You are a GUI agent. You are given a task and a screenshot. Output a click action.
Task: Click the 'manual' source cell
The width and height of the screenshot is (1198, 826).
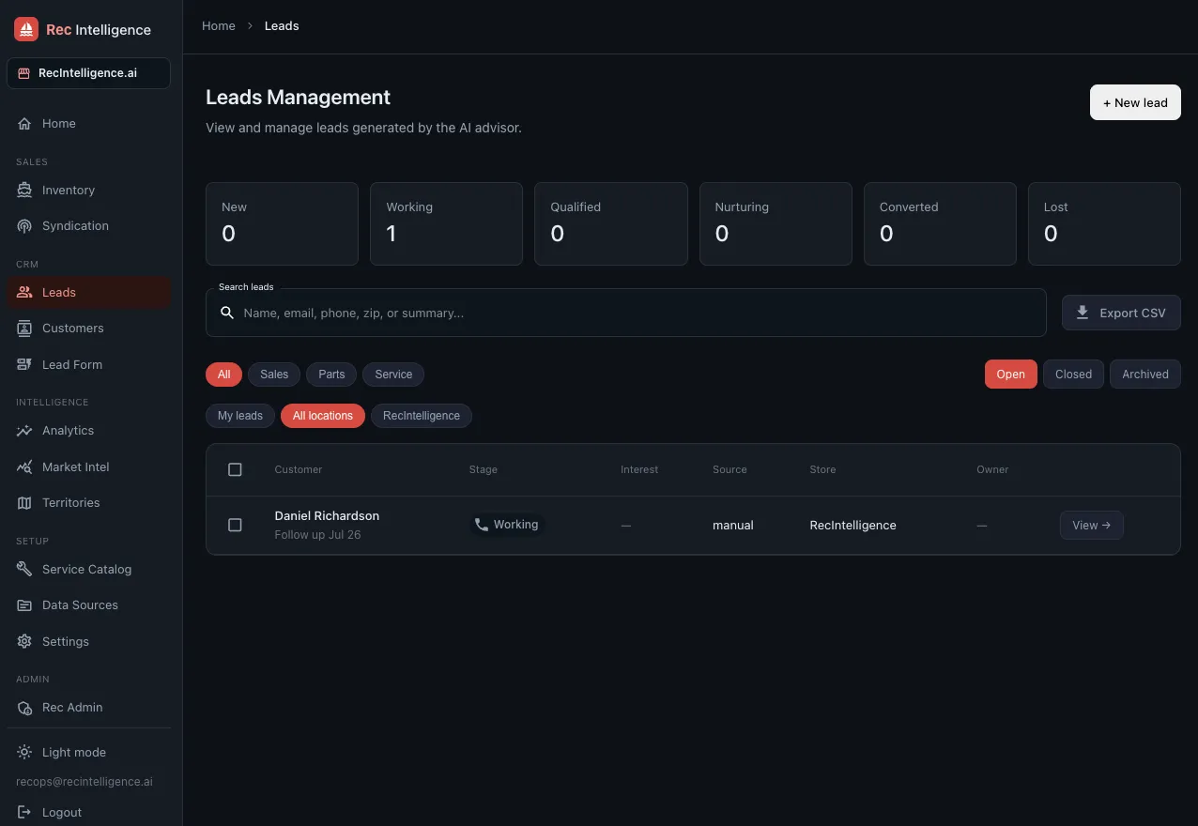(733, 525)
